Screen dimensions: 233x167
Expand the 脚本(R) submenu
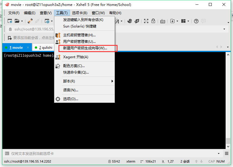[x=84, y=81]
